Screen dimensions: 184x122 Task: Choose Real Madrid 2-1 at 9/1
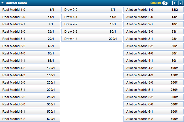coord(30,24)
